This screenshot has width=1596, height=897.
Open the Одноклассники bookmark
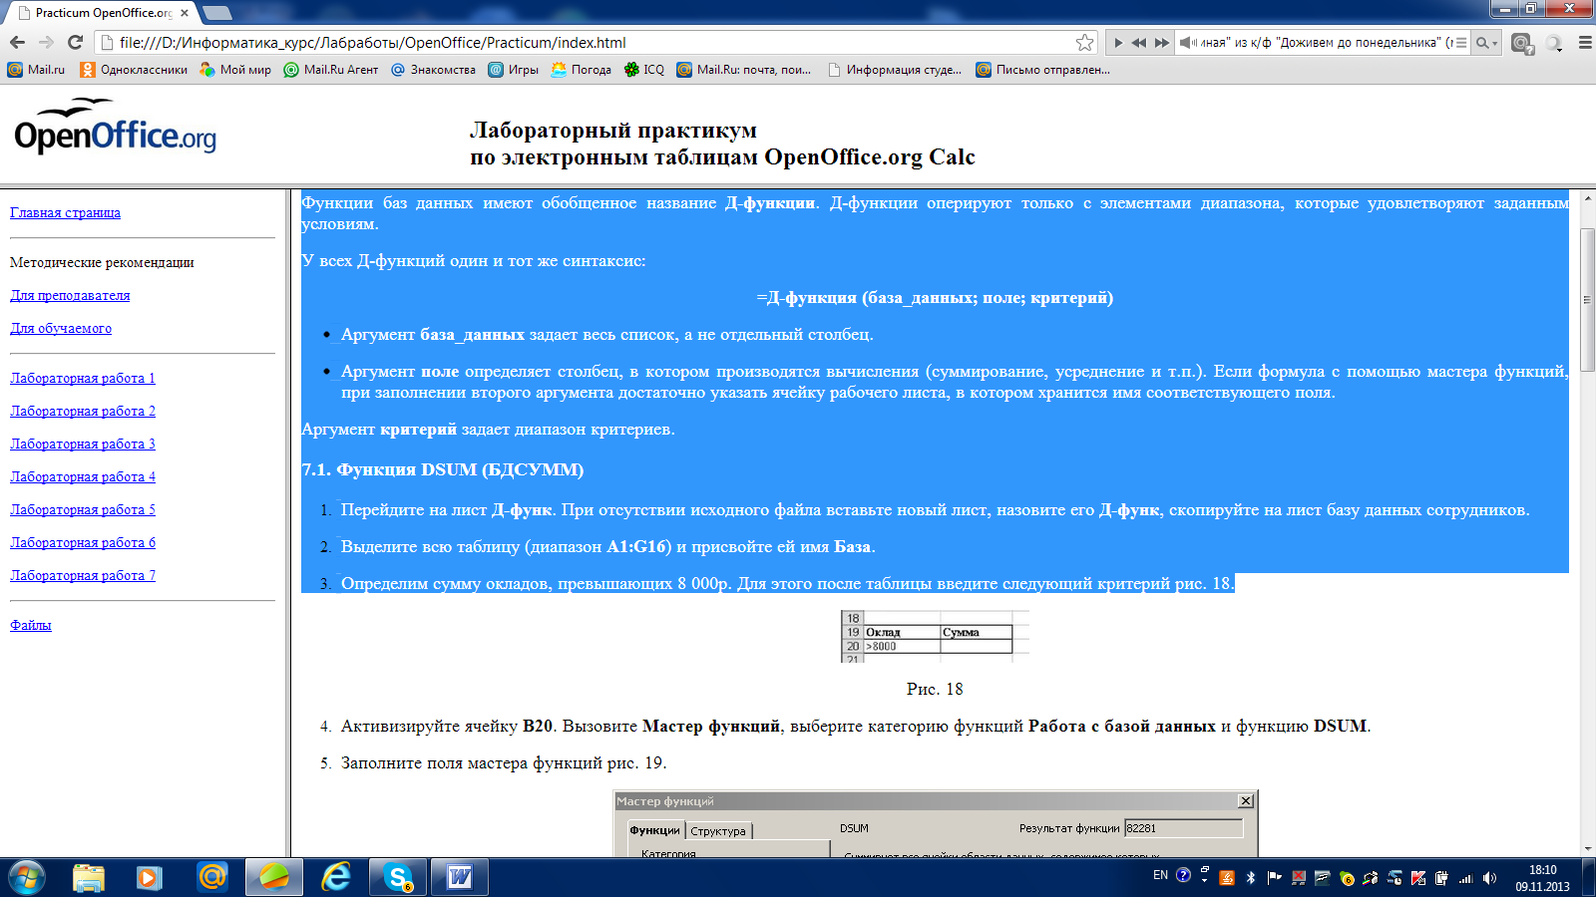(134, 70)
